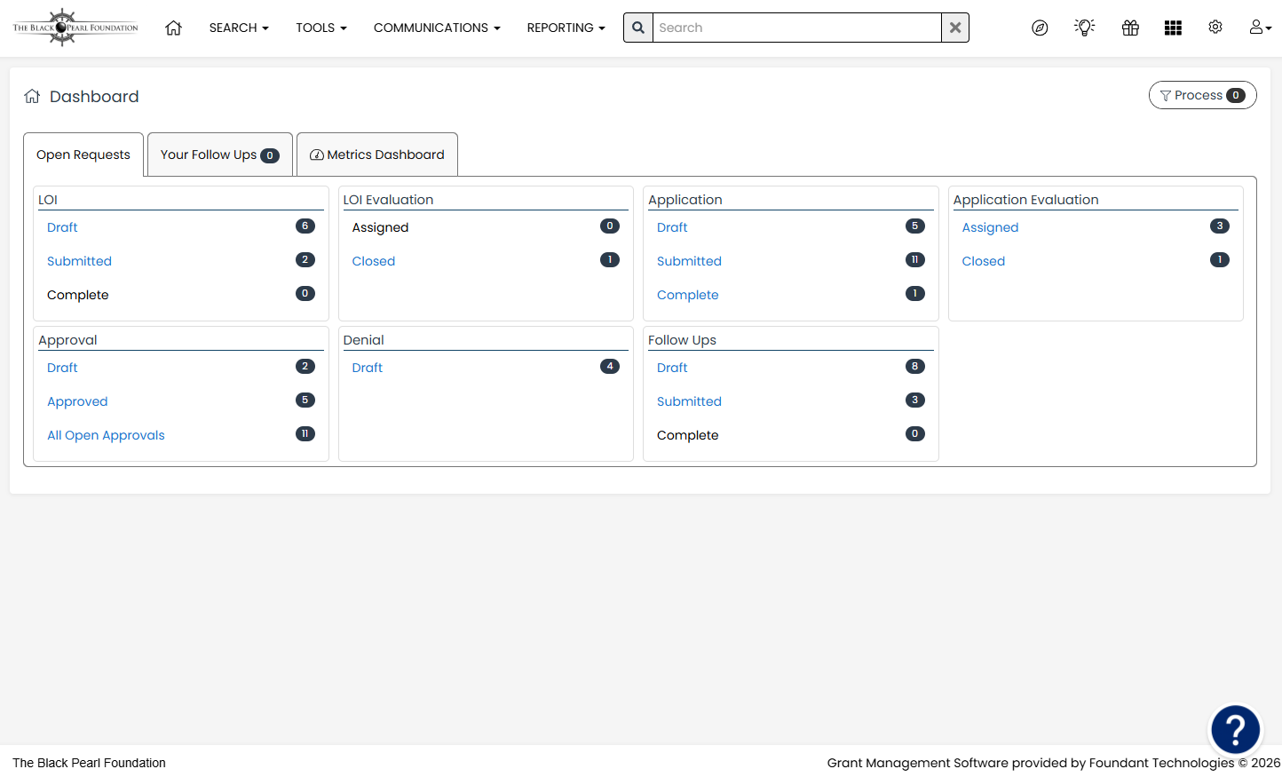The width and height of the screenshot is (1282, 777).
Task: Open LOI Submitted requests
Action: (79, 261)
